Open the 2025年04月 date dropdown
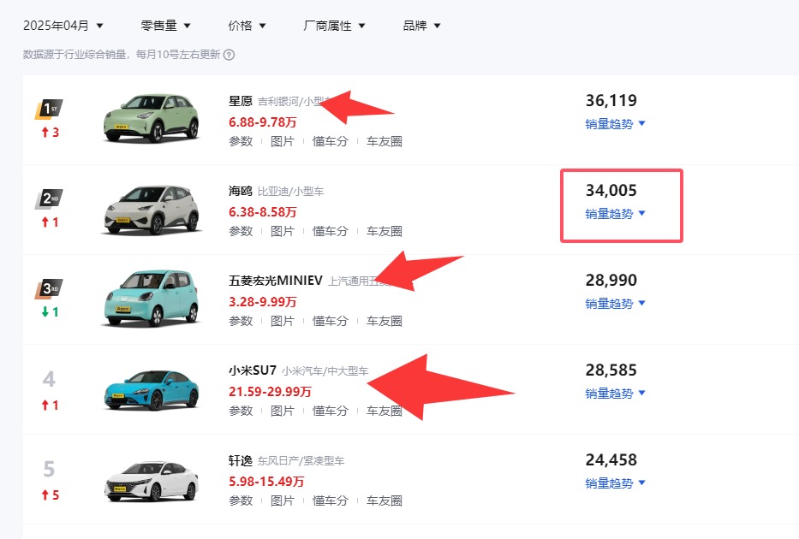799x539 pixels. coord(63,26)
